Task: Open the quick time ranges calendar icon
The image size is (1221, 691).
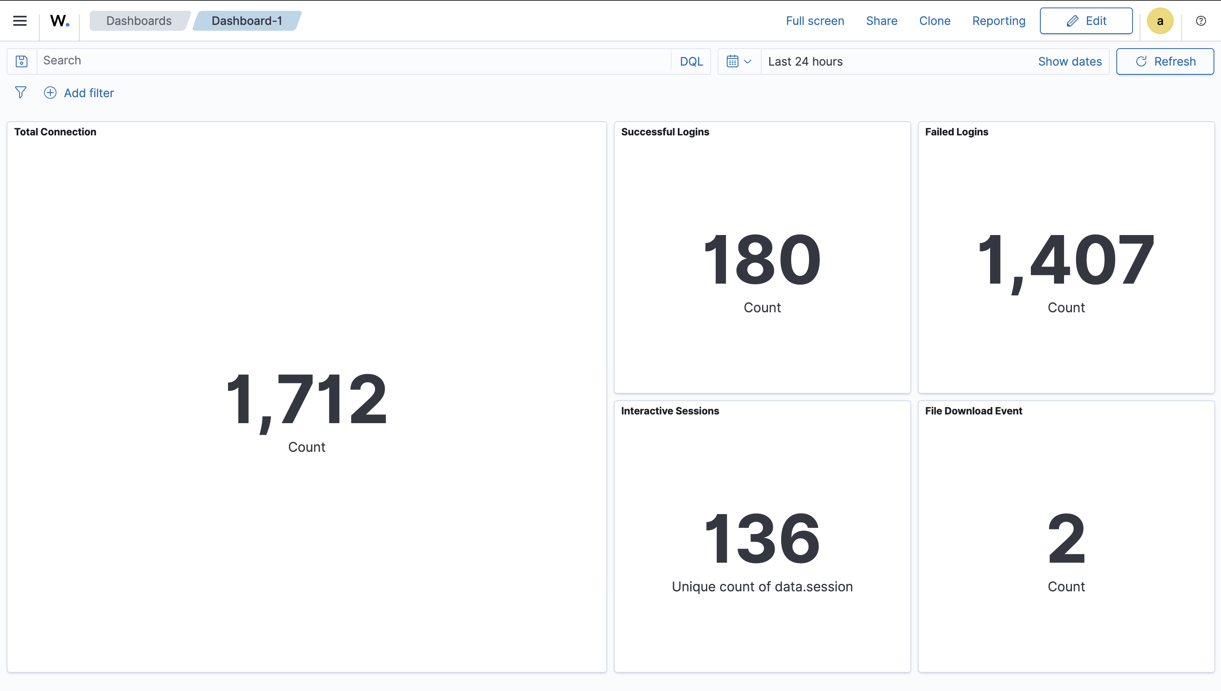Action: [732, 61]
